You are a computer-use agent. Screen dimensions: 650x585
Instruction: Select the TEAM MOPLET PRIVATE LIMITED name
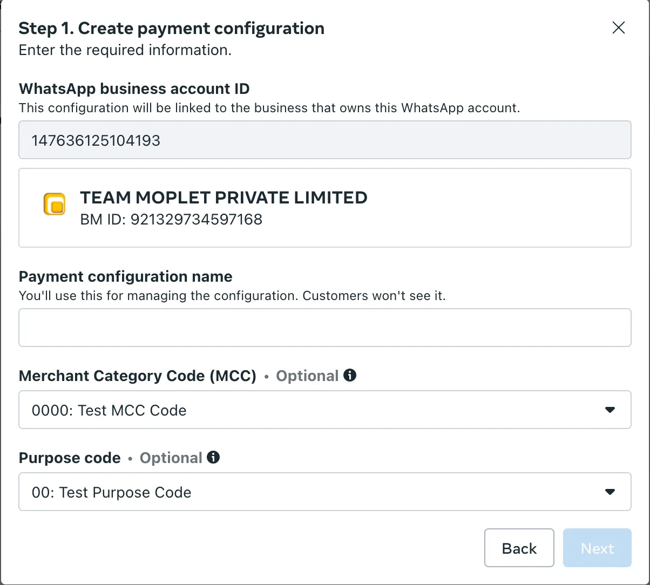point(224,198)
